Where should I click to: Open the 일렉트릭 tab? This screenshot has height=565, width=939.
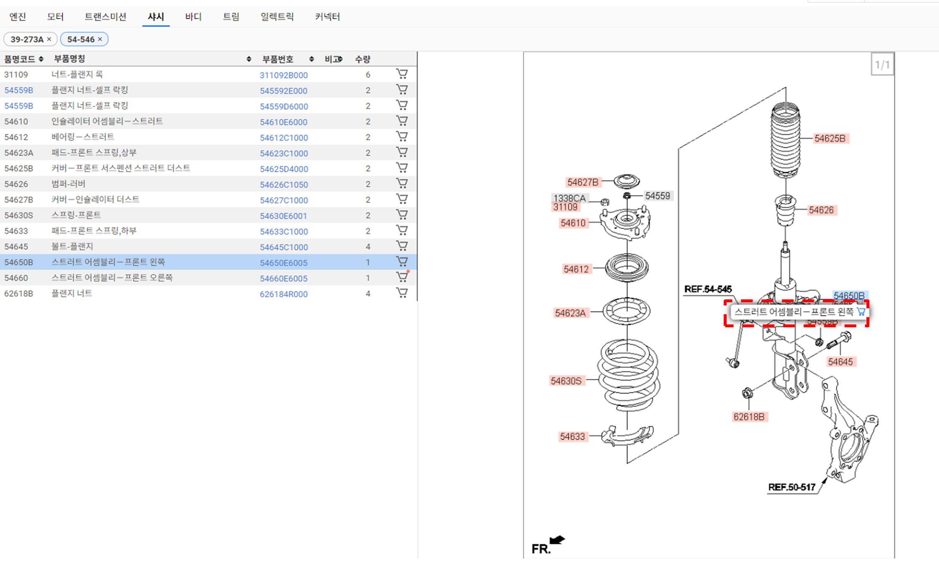coord(277,17)
